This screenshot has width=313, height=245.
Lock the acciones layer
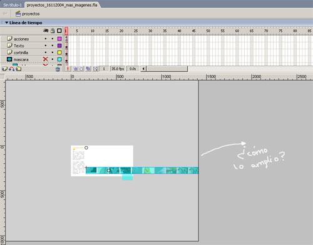pos(53,39)
